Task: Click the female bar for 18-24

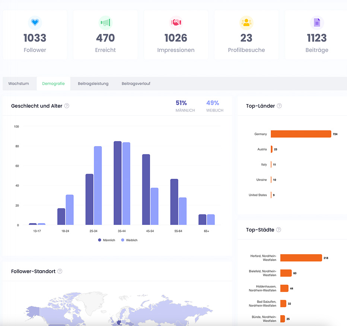Action: click(70, 210)
